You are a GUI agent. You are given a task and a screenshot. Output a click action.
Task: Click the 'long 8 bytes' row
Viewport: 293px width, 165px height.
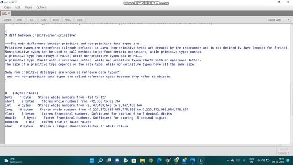coord(97,110)
